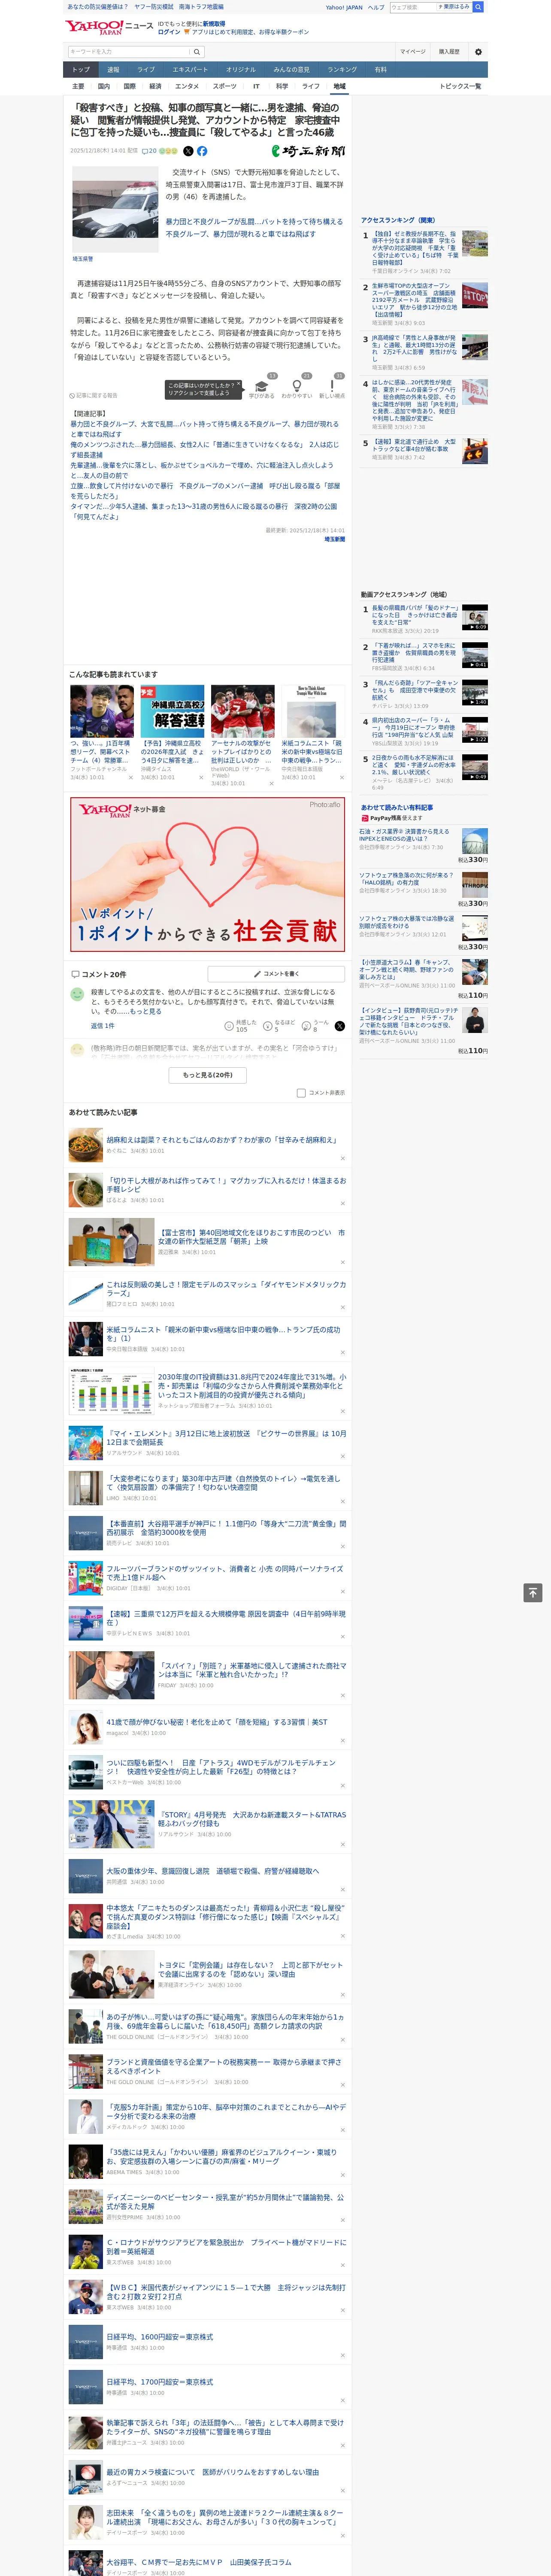Open the ヘルプ link in the header

376,7
